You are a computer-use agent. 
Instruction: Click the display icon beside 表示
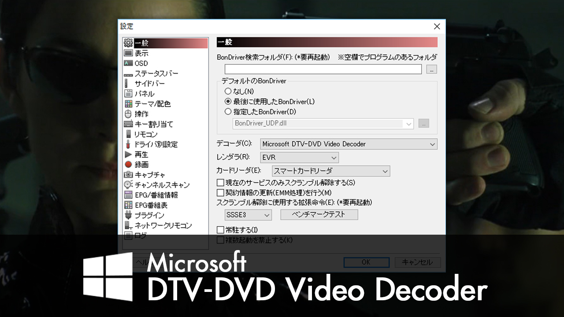tap(128, 53)
